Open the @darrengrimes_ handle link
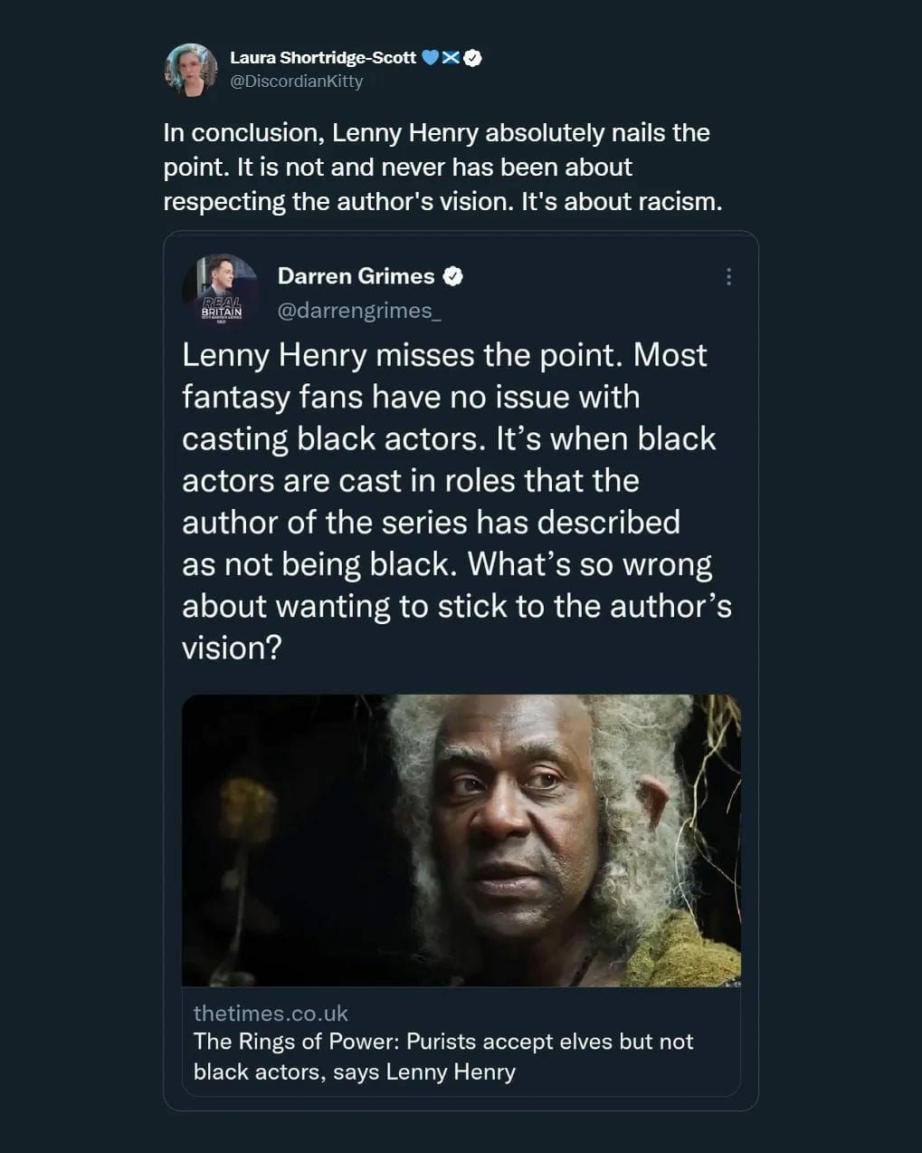 click(359, 311)
